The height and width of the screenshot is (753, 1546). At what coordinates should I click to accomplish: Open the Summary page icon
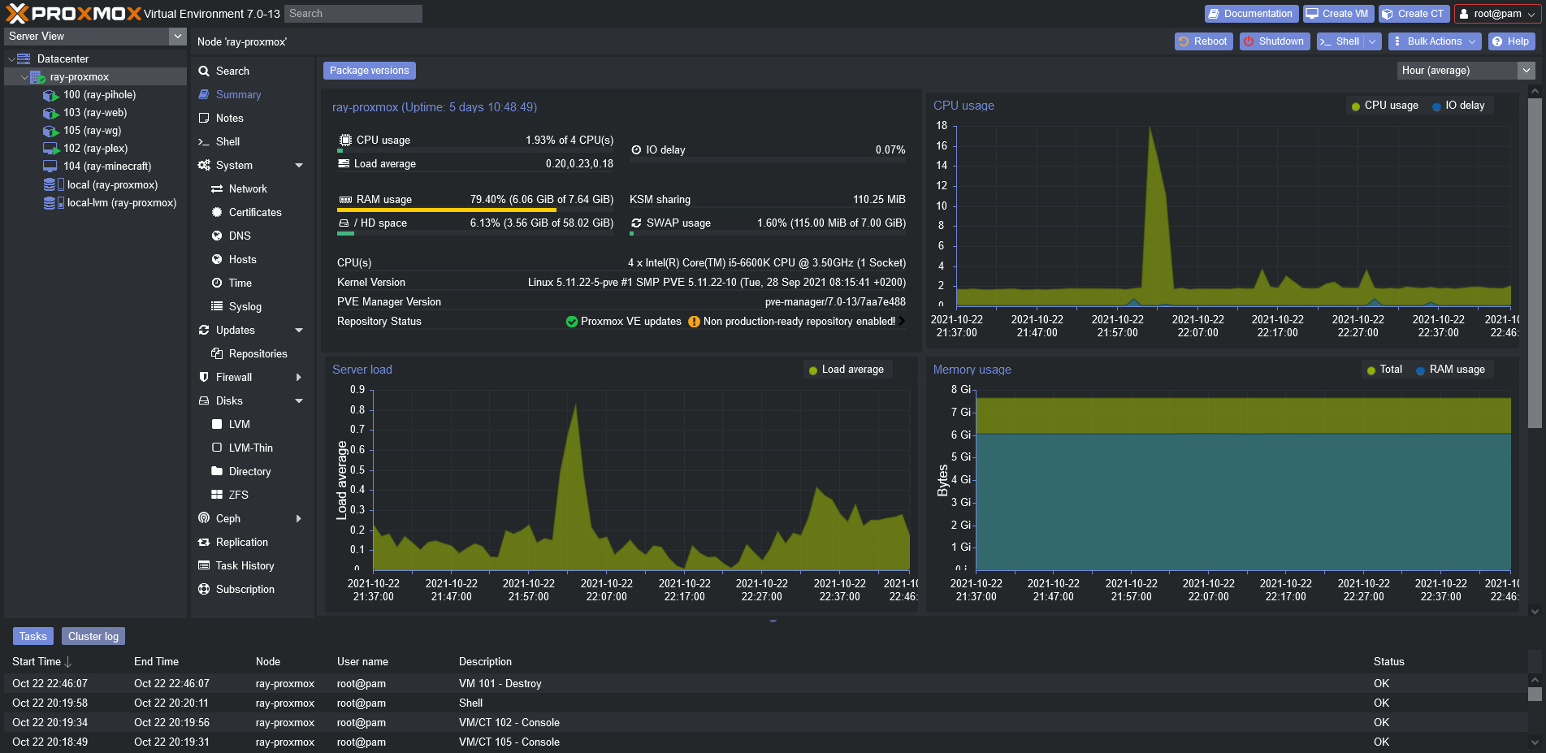pos(204,95)
